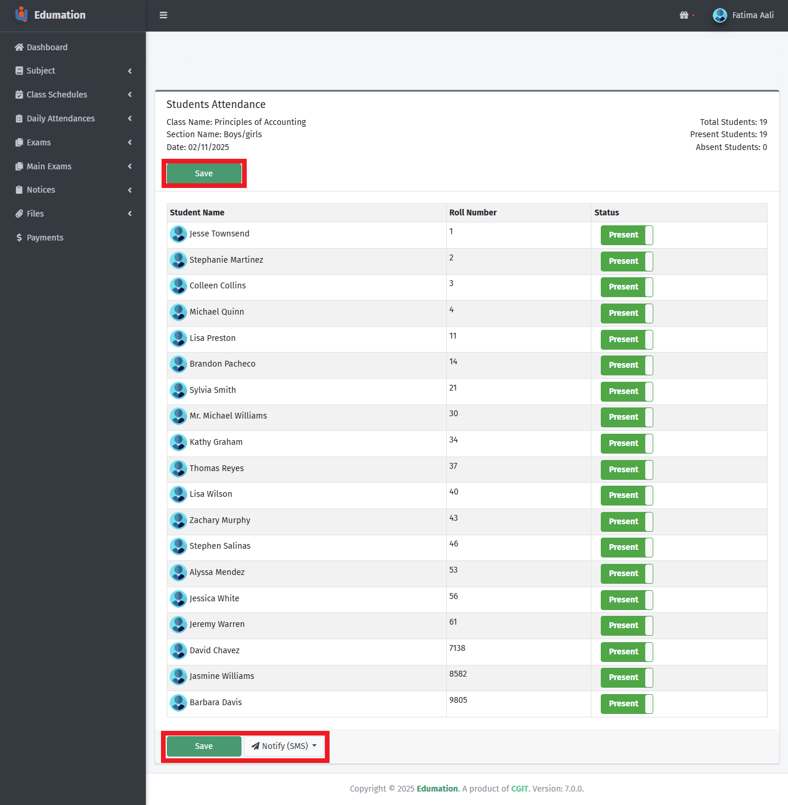Expand the Exams submenu arrow
The height and width of the screenshot is (805, 788).
129,142
